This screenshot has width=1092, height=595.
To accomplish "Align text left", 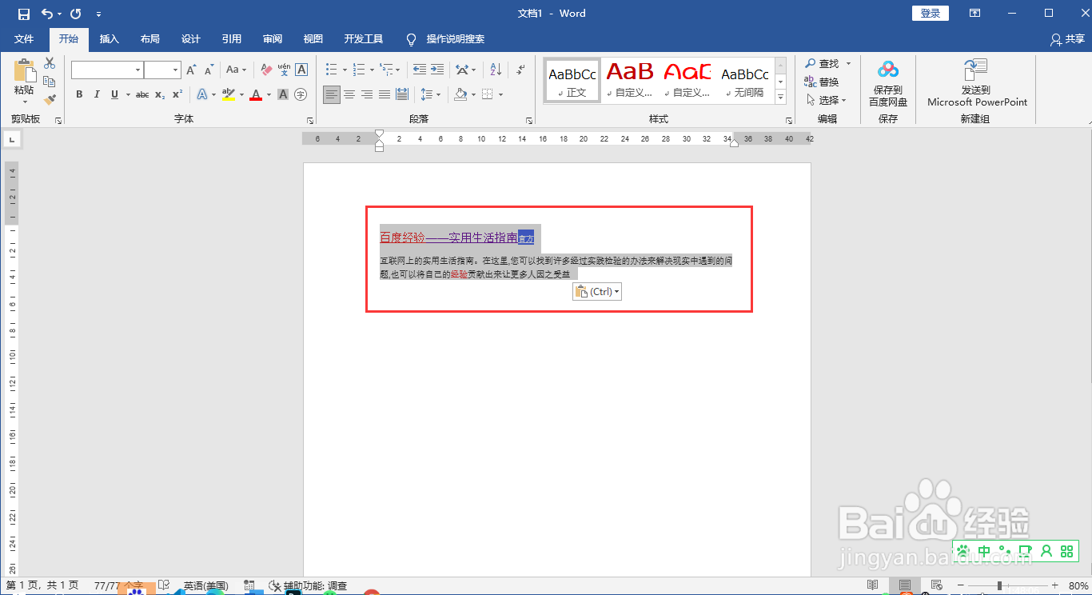I will pyautogui.click(x=332, y=94).
